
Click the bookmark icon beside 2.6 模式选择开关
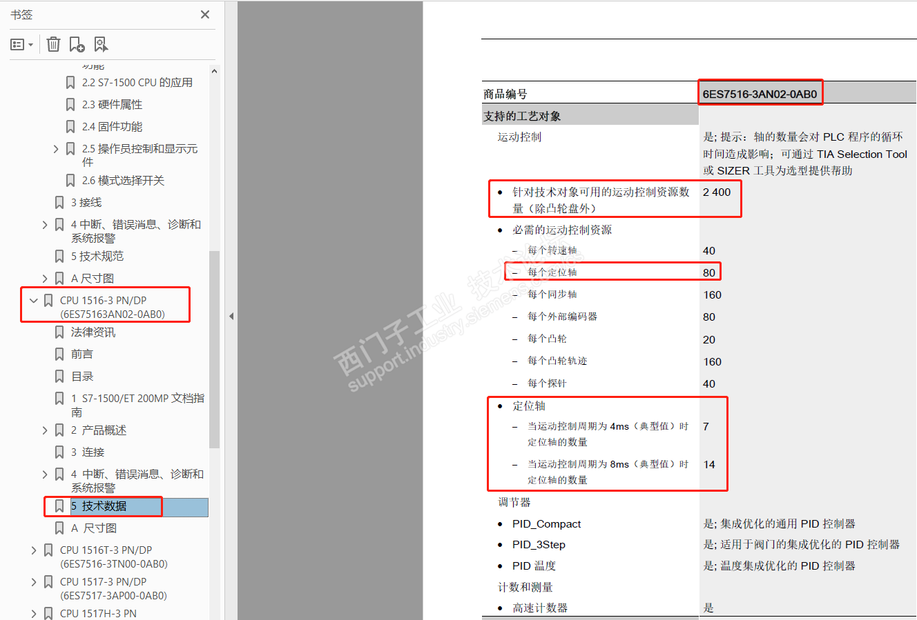point(70,181)
